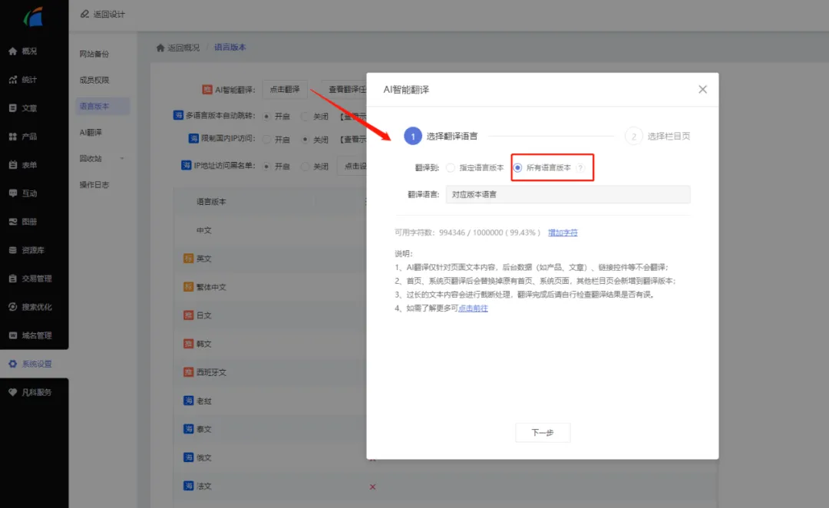Click the blue badge before IP地址访问黑名单

click(x=186, y=166)
